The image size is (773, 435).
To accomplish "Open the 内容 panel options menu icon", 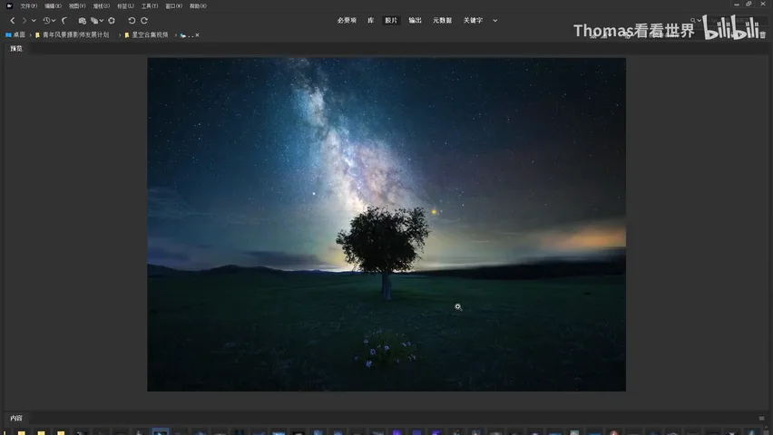I will pos(762,419).
